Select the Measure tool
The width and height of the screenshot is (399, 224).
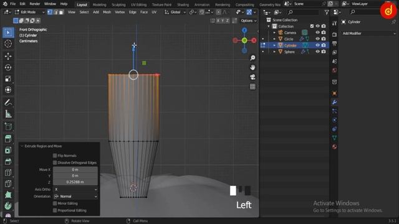8,114
